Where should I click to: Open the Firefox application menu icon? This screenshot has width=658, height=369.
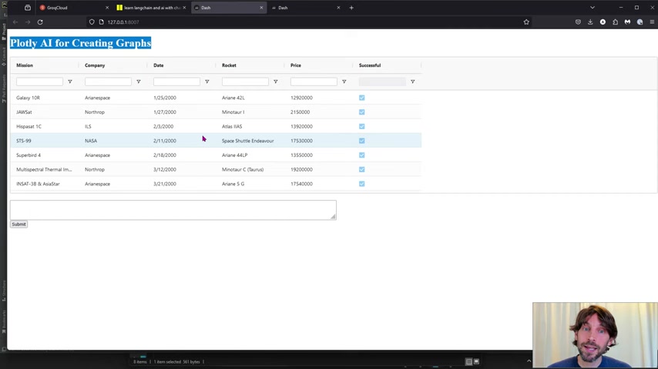click(x=652, y=22)
